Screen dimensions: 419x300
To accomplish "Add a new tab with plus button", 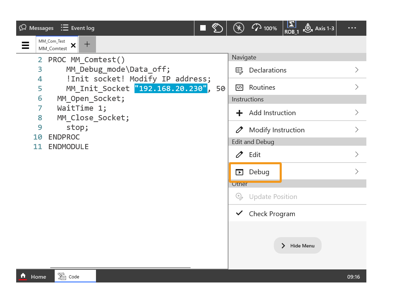I will coord(87,44).
